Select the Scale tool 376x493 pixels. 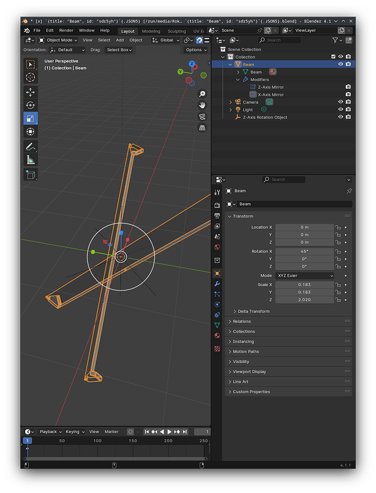[30, 118]
